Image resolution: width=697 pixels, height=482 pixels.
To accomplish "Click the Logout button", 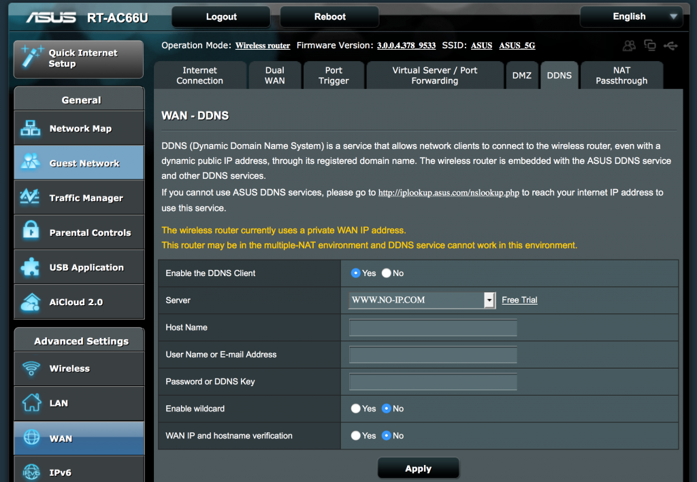I will (221, 17).
